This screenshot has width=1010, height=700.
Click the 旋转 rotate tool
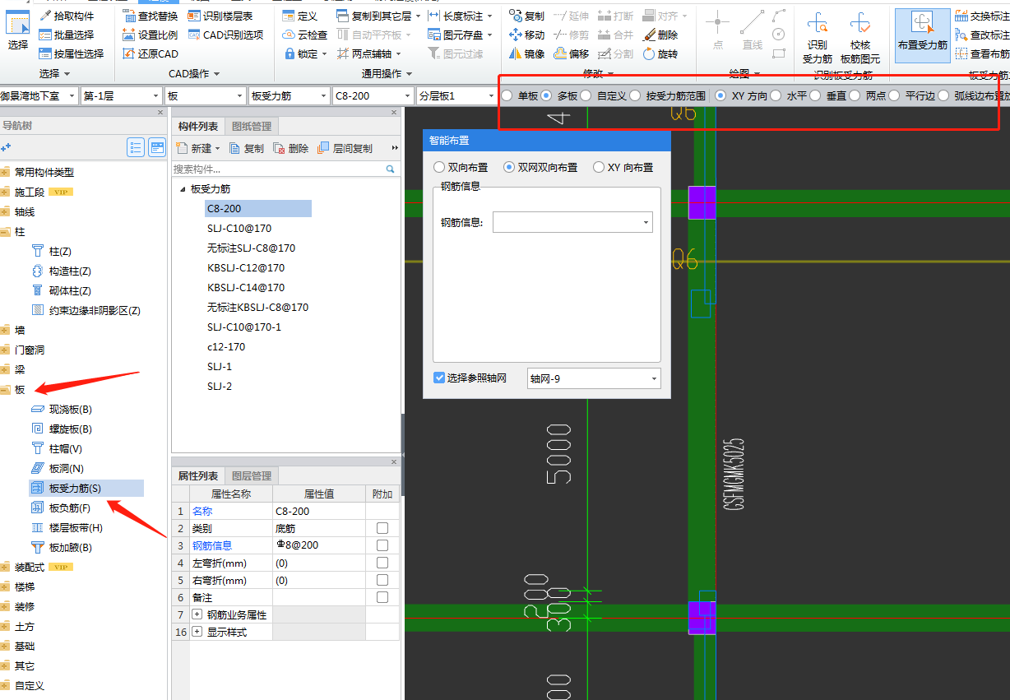[660, 53]
